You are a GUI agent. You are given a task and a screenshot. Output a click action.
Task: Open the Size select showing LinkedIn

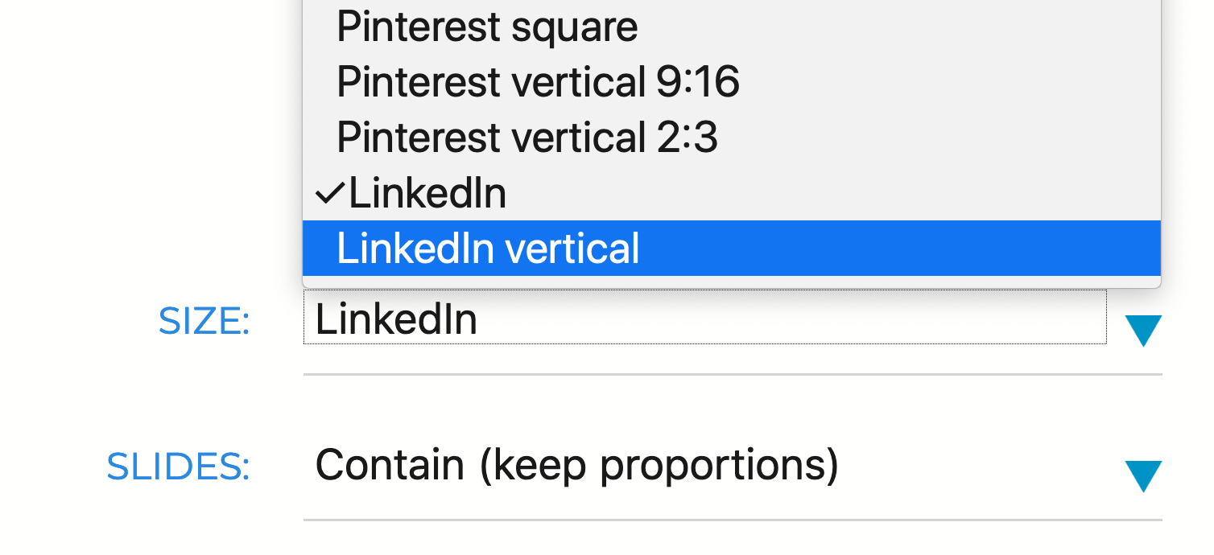pyautogui.click(x=704, y=319)
